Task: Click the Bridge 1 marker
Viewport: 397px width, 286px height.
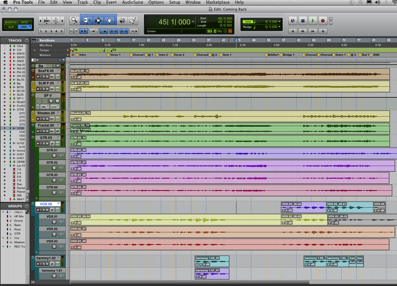Action: point(287,55)
